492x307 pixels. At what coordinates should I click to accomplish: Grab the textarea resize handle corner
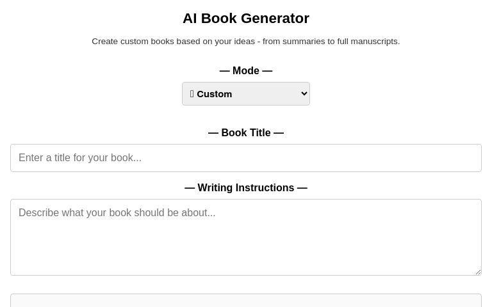point(477,271)
